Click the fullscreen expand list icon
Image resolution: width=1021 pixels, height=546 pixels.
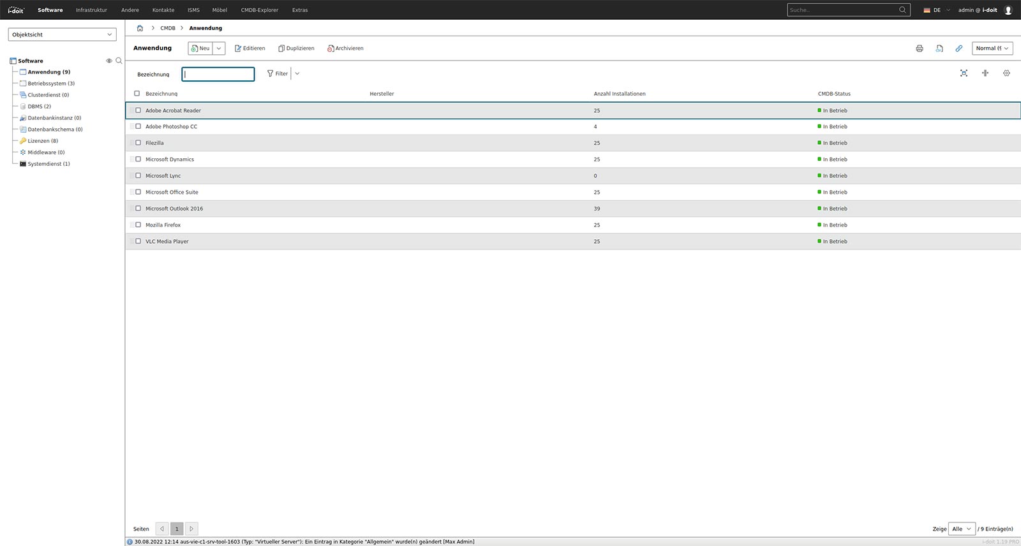coord(964,73)
